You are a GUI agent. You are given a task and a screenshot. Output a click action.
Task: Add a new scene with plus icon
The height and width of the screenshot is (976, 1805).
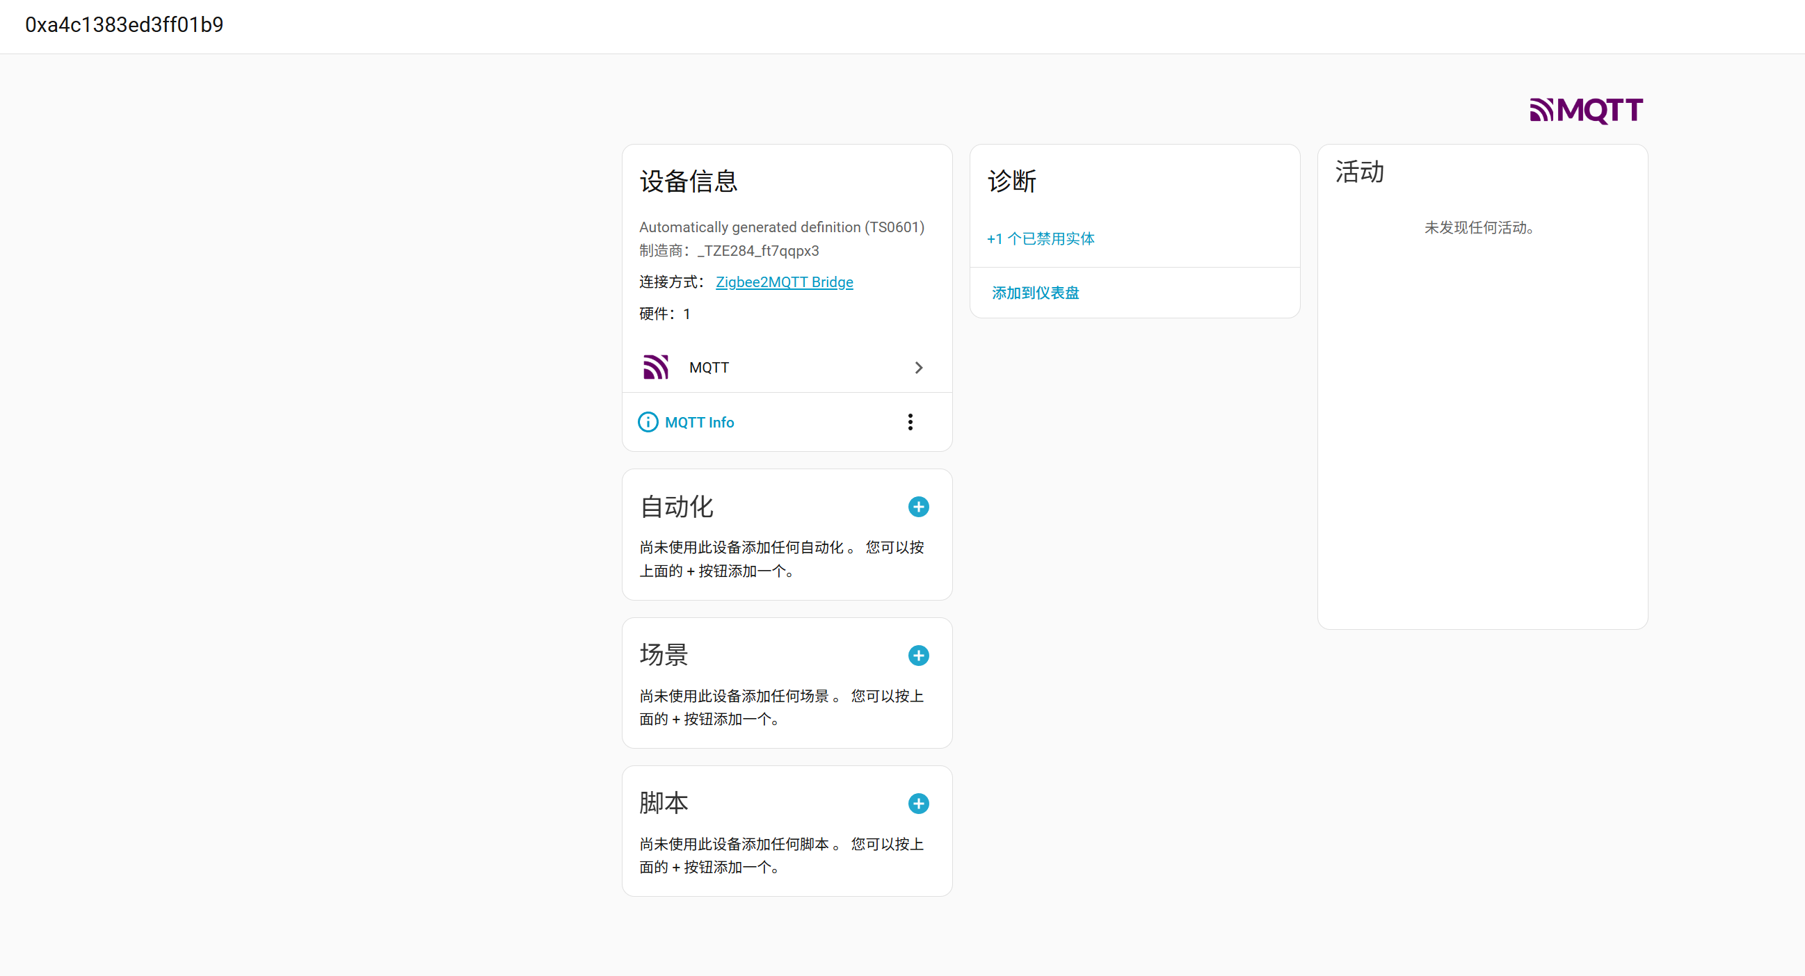pyautogui.click(x=919, y=656)
